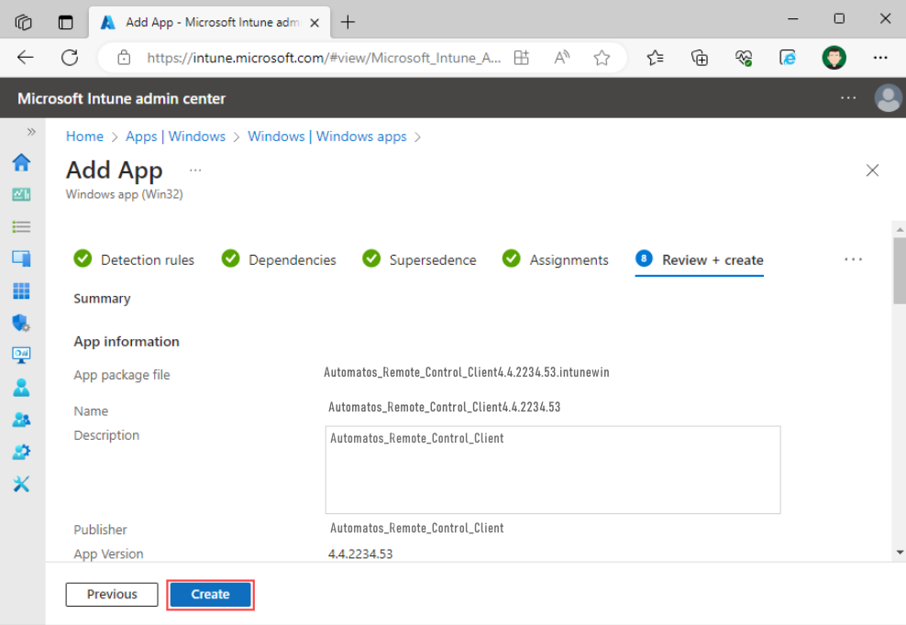The image size is (906, 625).
Task: Click the App Version value 4.4.2234.53
Action: (360, 554)
